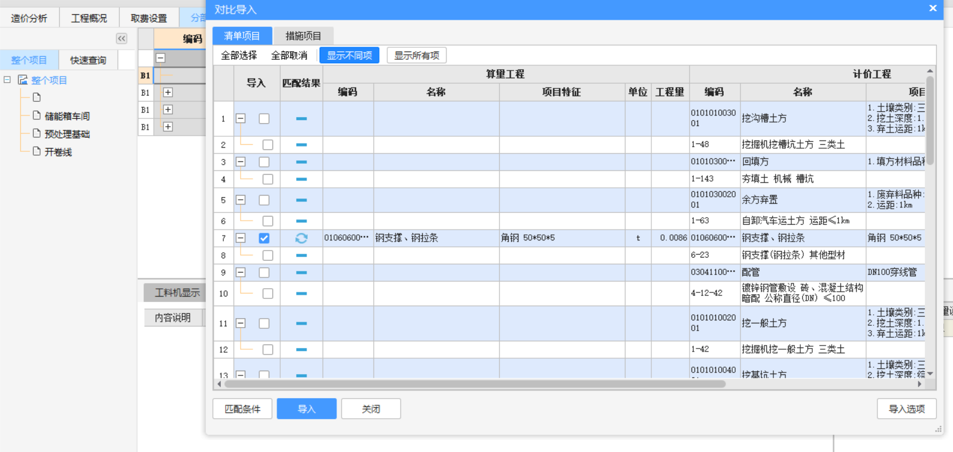Viewport: 953px width, 452px height.
Task: Click the document icon beside 预处理基础
Action: coord(37,133)
